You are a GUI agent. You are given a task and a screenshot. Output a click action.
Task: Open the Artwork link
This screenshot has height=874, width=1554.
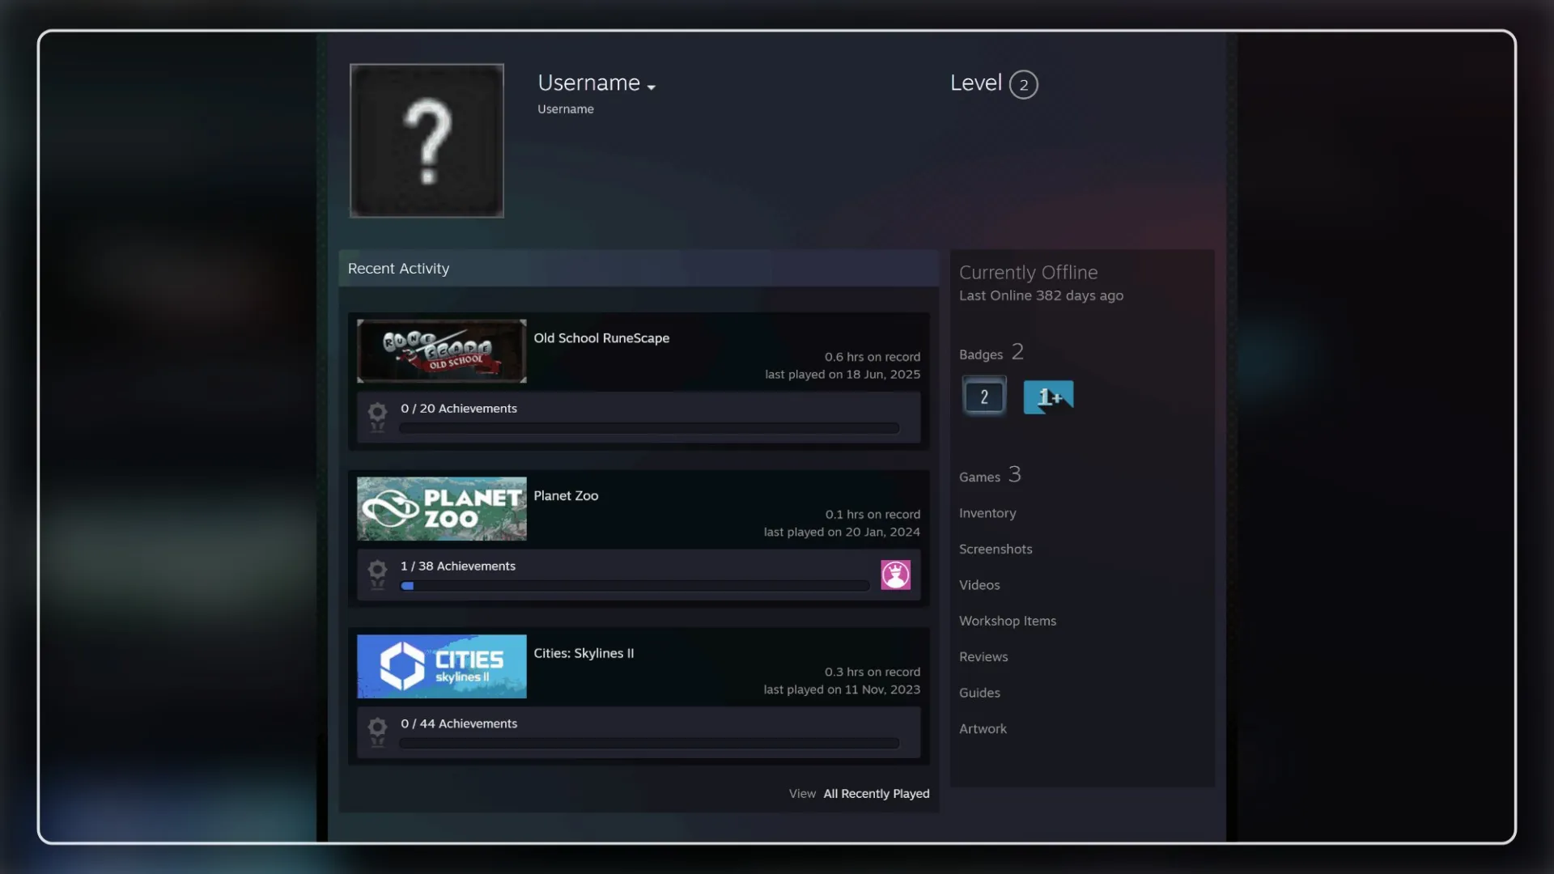(x=983, y=728)
